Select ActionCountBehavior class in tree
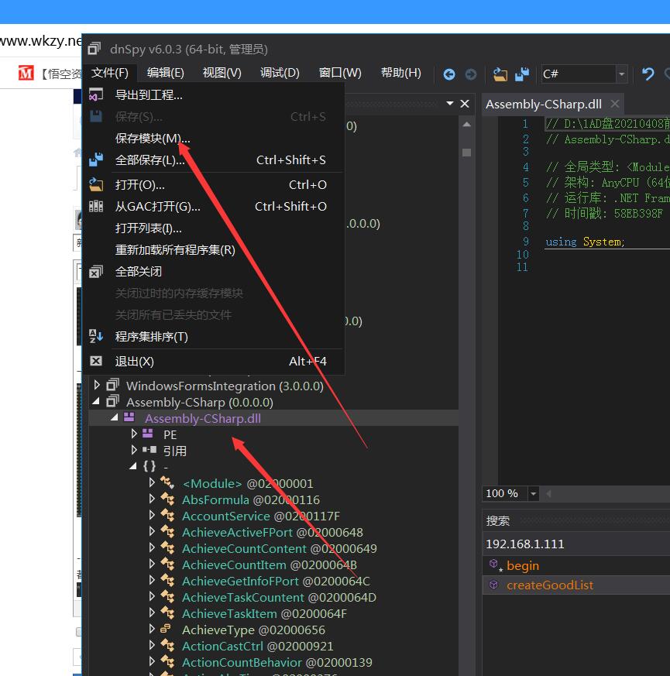The height and width of the screenshot is (676, 670). 277,663
